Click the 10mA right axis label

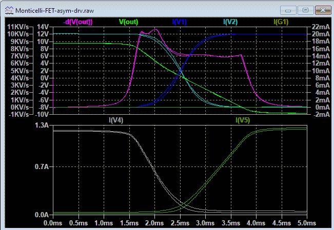[321, 71]
